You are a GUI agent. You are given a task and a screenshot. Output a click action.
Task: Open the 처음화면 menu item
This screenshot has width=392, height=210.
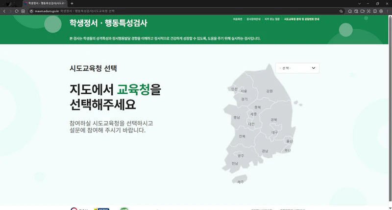pyautogui.click(x=238, y=19)
